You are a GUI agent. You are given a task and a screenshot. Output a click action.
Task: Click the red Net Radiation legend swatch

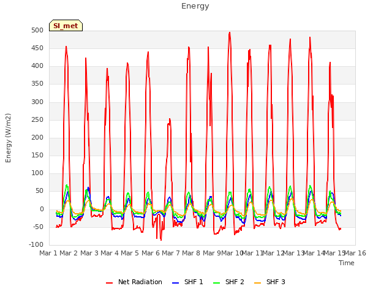tap(109, 283)
